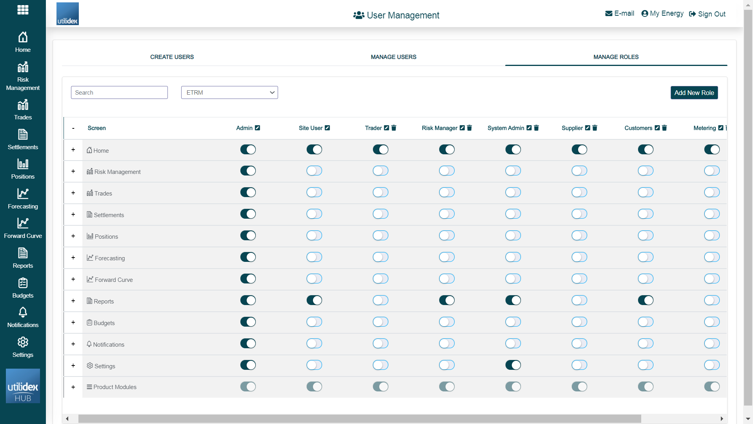Enable Budgets for Site User

click(314, 322)
